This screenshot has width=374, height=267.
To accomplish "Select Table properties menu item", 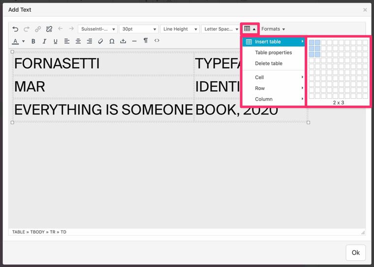I will (273, 53).
